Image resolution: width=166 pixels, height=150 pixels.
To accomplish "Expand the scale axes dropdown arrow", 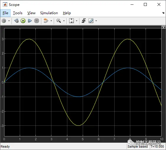I will tap(77, 21).
